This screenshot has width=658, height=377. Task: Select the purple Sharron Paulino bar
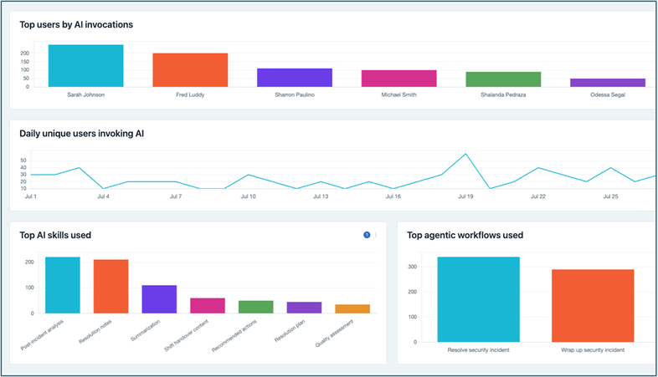295,78
